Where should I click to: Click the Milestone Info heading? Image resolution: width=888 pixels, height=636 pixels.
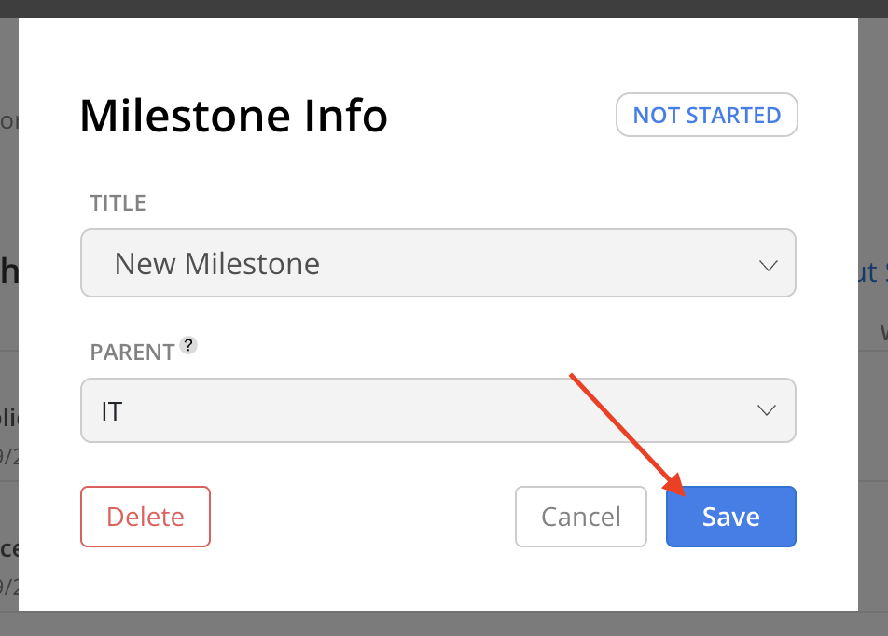(x=233, y=116)
